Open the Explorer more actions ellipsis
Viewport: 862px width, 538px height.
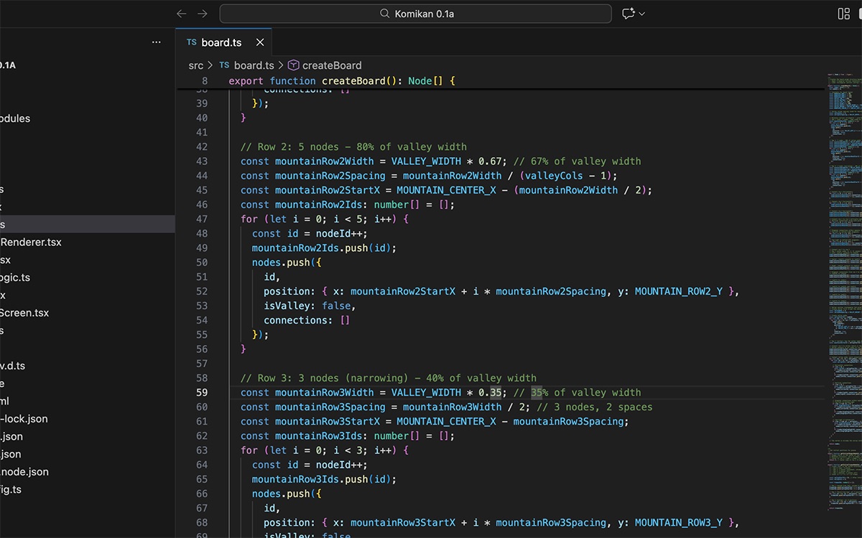pyautogui.click(x=157, y=42)
